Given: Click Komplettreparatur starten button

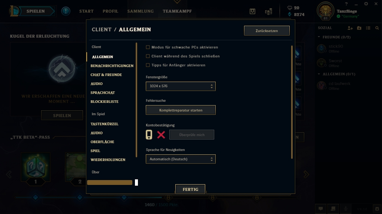Looking at the screenshot, I should tap(181, 110).
